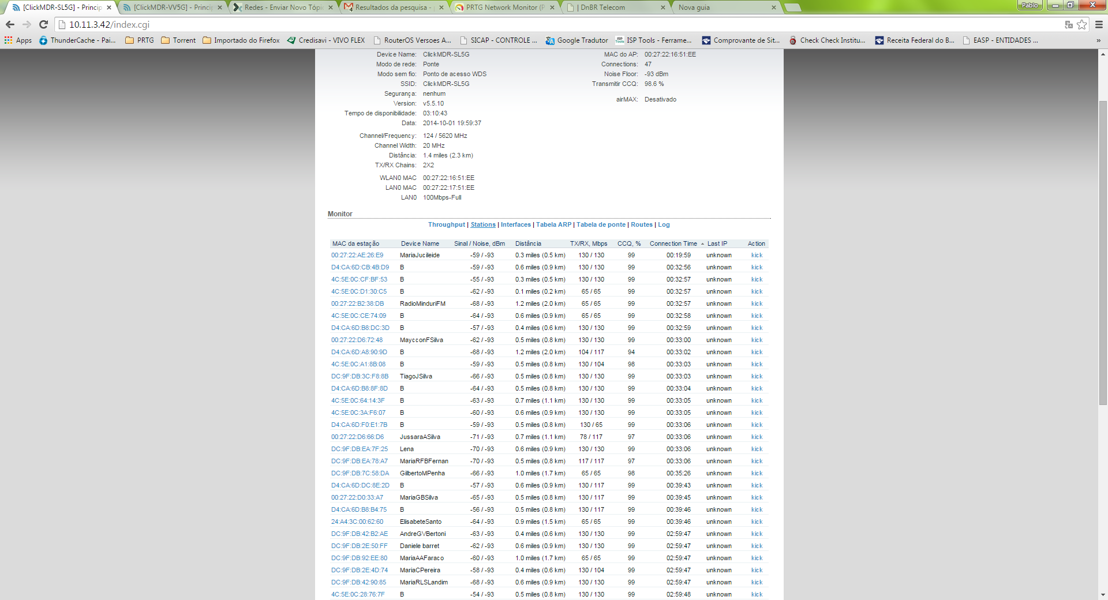Viewport: 1108px width, 600px height.
Task: Open a new browser tab
Action: 793,7
